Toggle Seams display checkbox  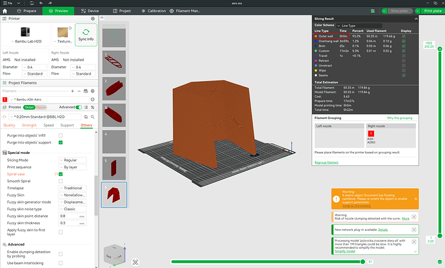point(404,75)
